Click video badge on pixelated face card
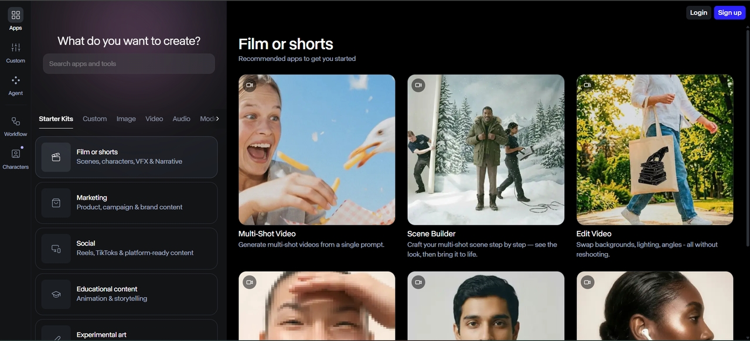The width and height of the screenshot is (750, 341). click(x=249, y=282)
